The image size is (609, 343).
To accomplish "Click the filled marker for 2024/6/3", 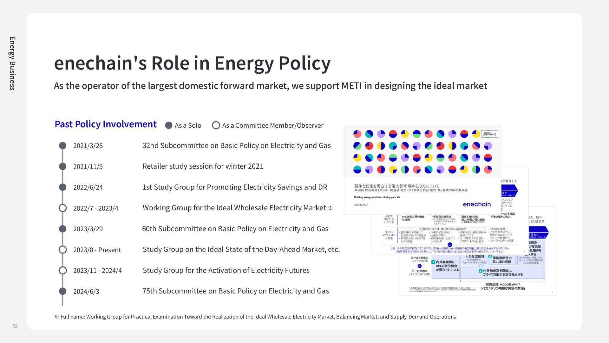I will click(63, 291).
